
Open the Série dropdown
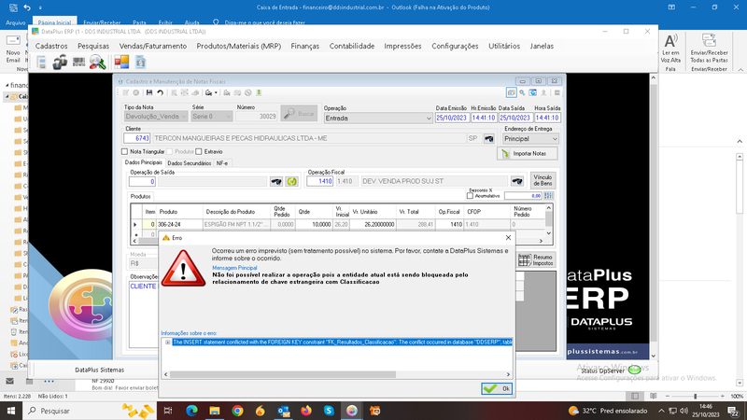pos(212,116)
